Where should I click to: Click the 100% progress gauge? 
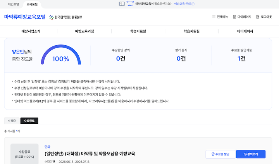click(x=61, y=55)
